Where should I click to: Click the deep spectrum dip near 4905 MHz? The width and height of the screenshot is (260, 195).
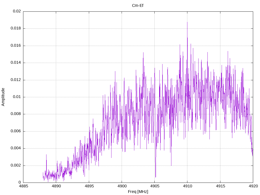(x=156, y=177)
